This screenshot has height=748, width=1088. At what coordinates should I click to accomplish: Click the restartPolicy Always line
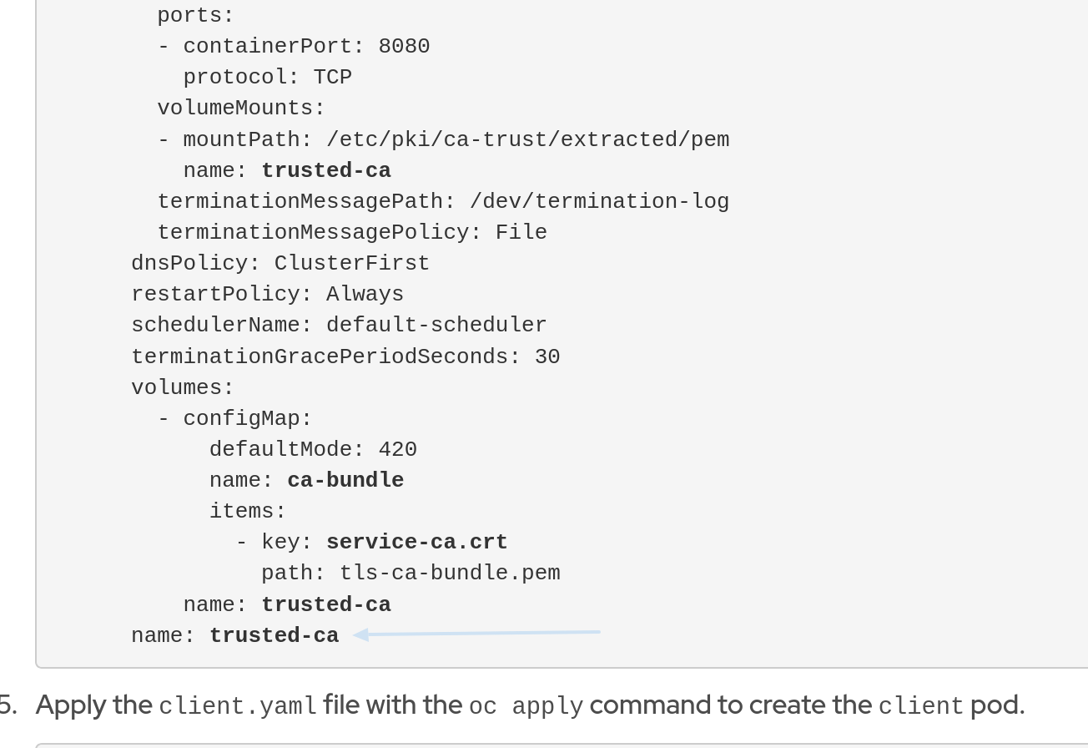tap(267, 294)
